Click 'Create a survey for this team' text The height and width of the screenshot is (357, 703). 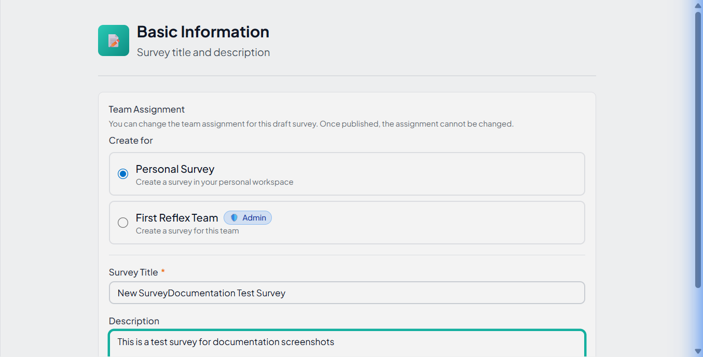187,231
